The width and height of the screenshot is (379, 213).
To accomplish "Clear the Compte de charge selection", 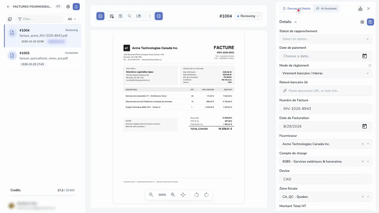I will click(x=363, y=161).
